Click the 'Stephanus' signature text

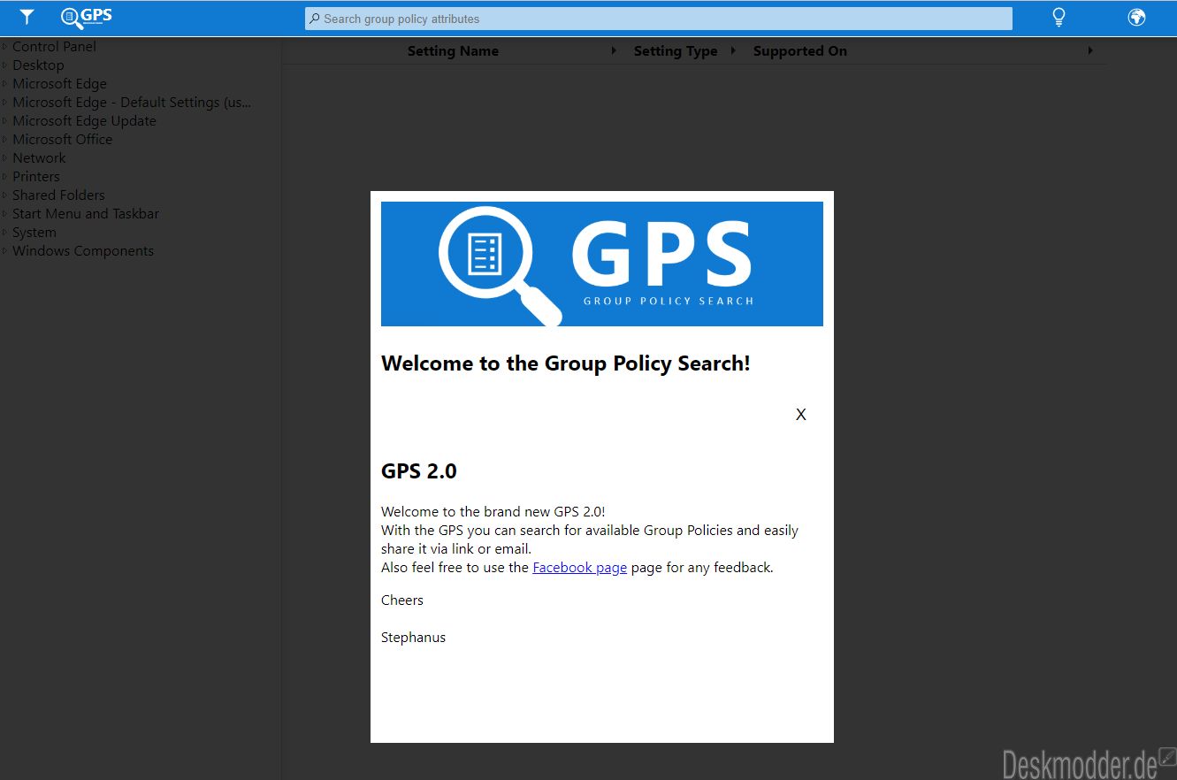[x=413, y=638]
